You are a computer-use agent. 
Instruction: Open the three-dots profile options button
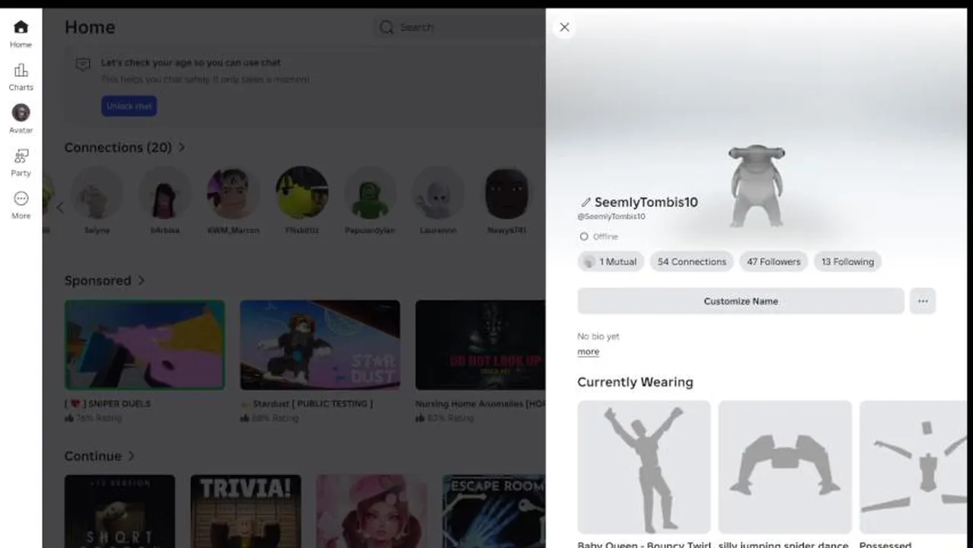tap(922, 301)
